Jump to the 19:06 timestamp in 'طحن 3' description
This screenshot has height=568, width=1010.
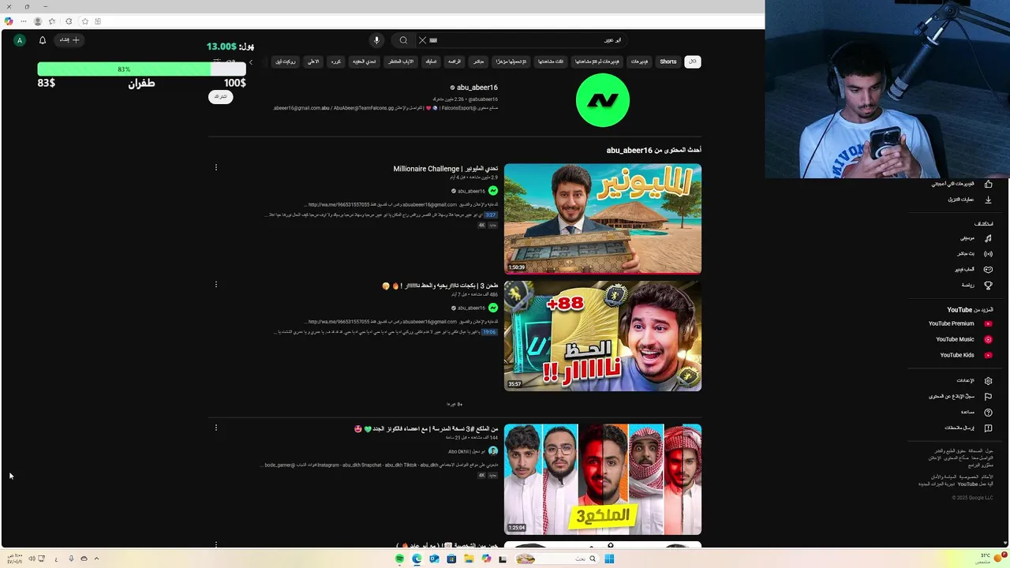pos(490,332)
